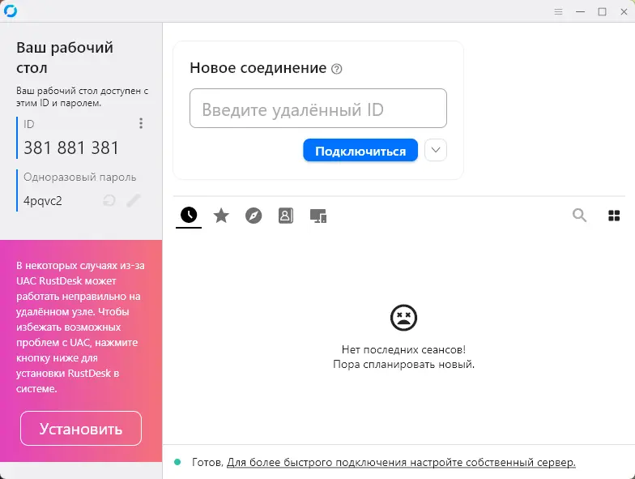Image resolution: width=635 pixels, height=479 pixels.
Task: Open the three-dot menu next to ID
Action: pos(141,123)
